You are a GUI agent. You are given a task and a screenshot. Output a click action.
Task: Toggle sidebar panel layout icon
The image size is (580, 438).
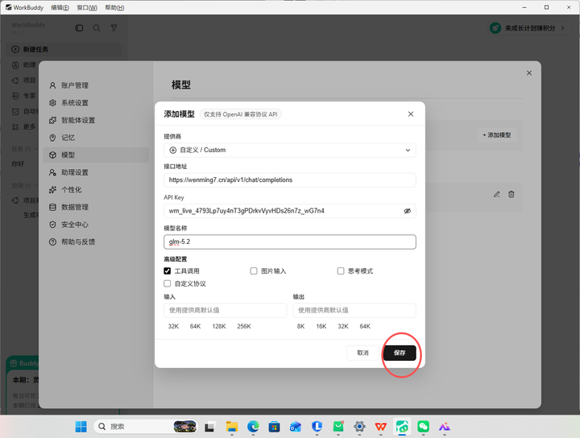coord(79,28)
